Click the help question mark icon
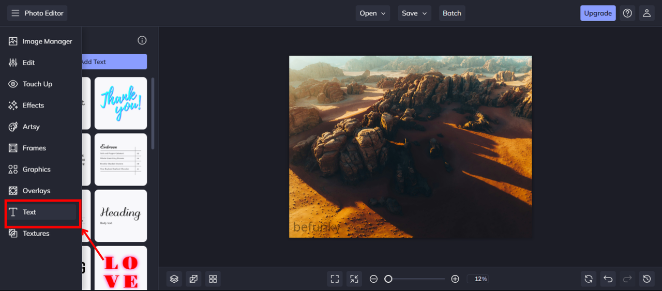 pos(627,13)
